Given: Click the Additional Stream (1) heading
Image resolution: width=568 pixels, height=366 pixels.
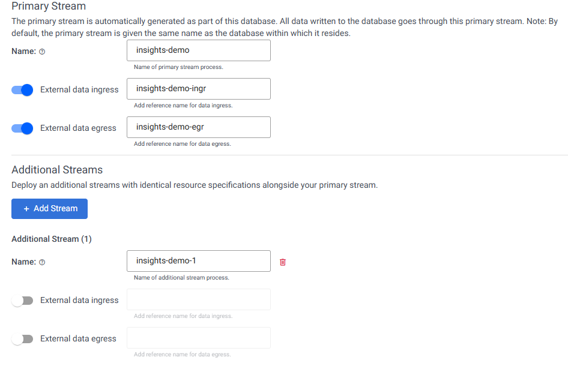Looking at the screenshot, I should click(x=52, y=239).
